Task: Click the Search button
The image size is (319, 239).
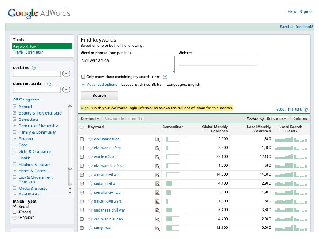Action: coord(99,95)
